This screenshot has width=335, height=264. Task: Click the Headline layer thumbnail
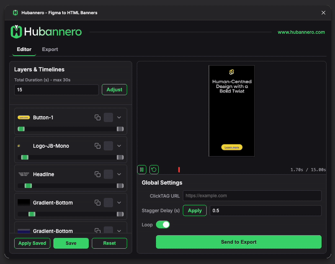[x=24, y=174]
